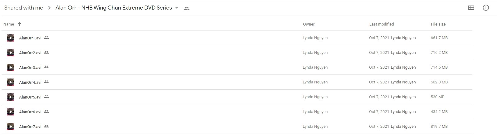Click AlanOrr6.avi video file icon
Viewport: 497px width, 137px height.
click(10, 112)
